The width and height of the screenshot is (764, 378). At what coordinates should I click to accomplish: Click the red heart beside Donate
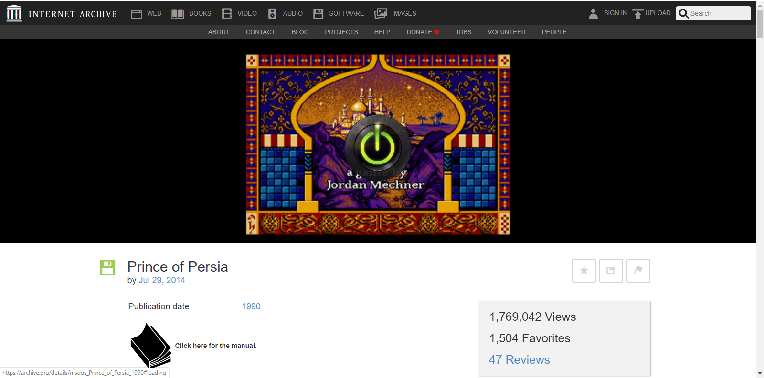(x=436, y=32)
